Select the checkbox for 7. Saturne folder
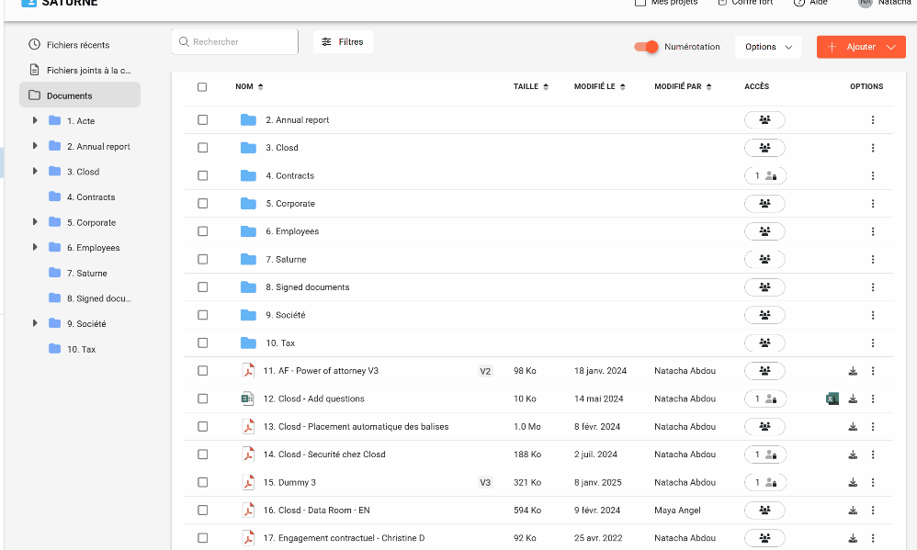The height and width of the screenshot is (550, 917). click(x=202, y=260)
